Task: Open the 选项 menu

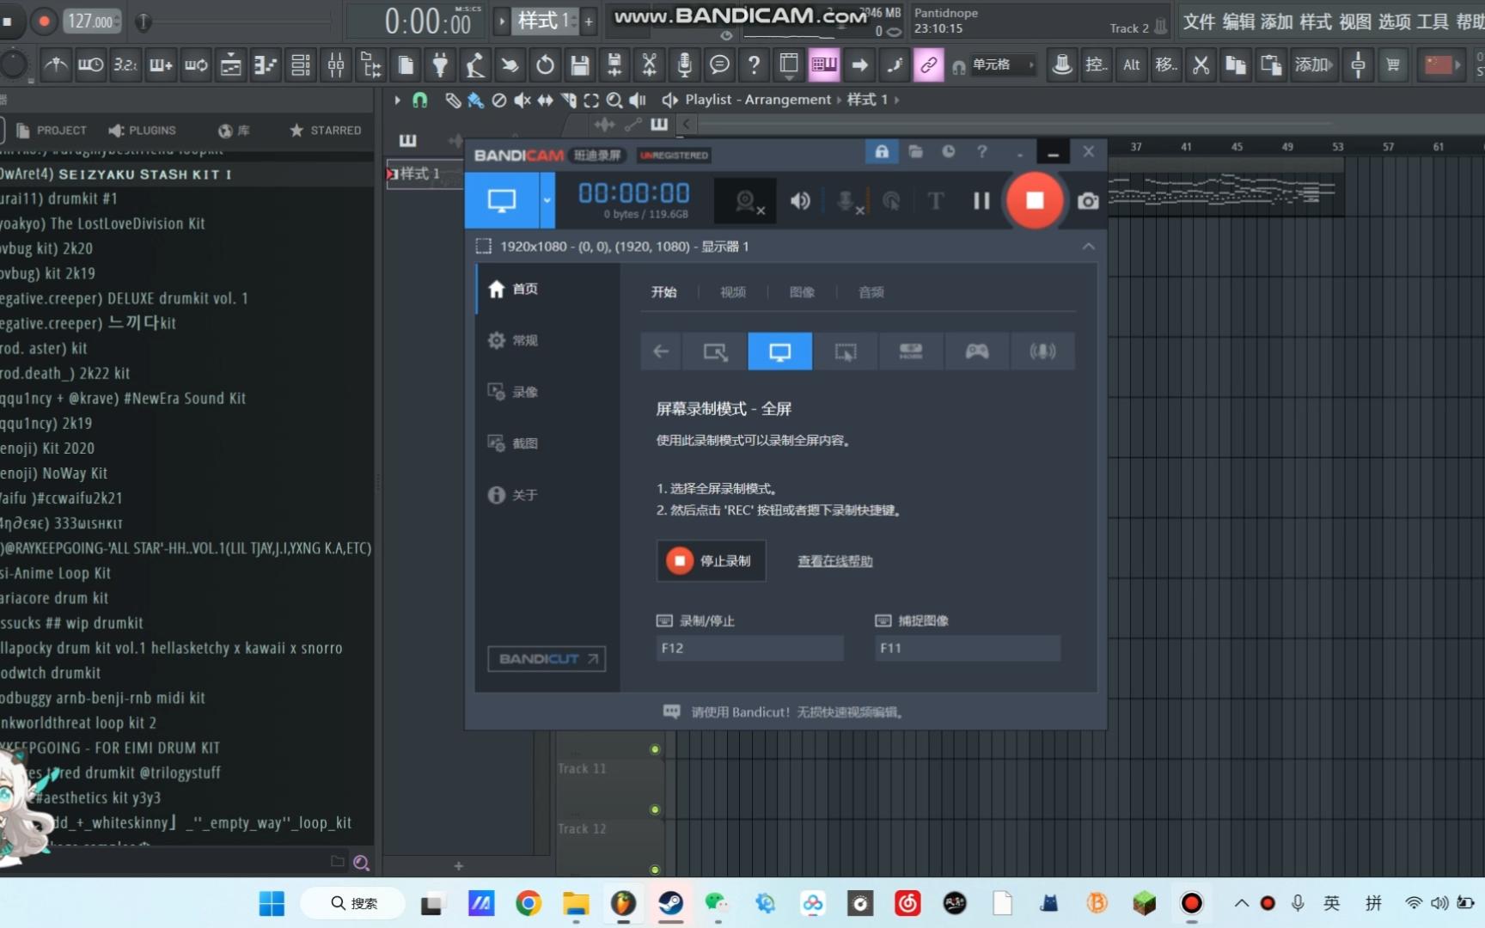Action: [x=1394, y=21]
